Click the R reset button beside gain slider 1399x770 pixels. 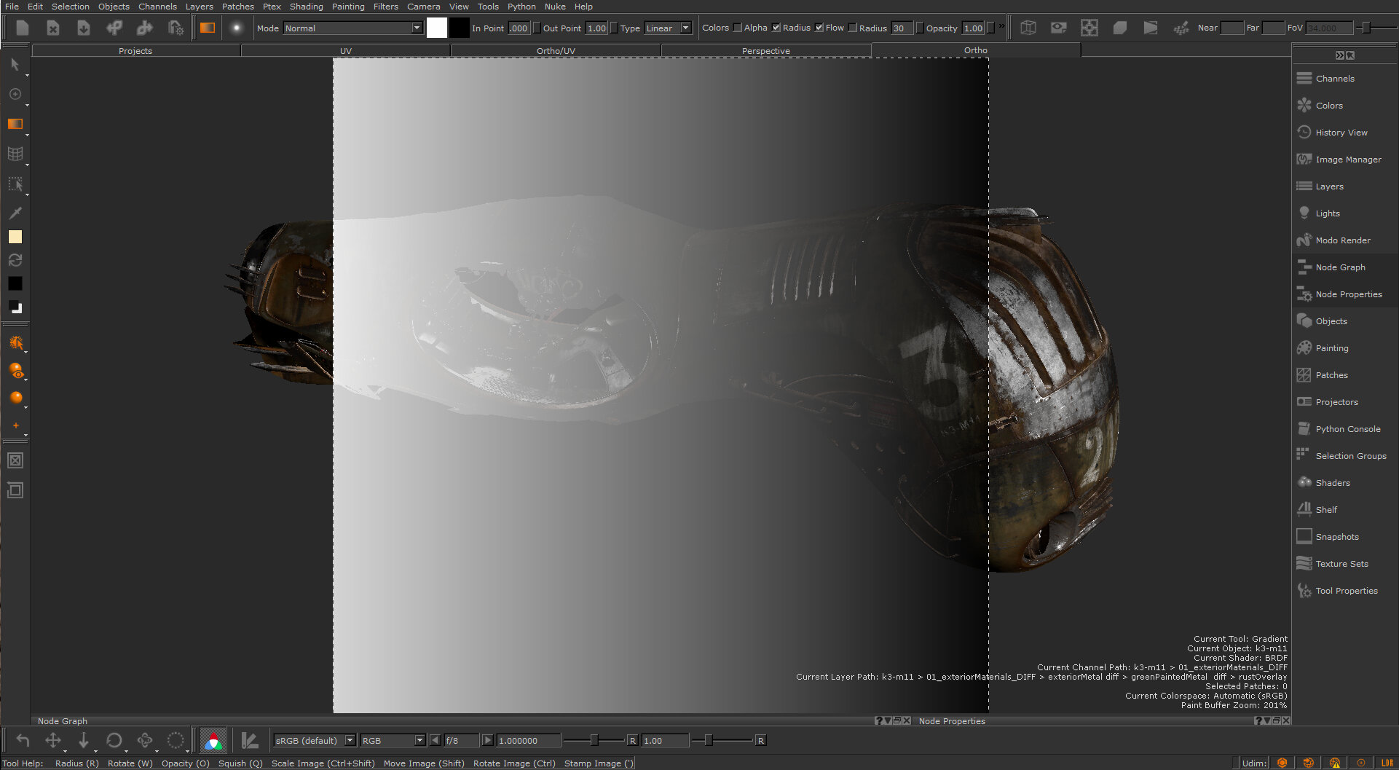632,741
